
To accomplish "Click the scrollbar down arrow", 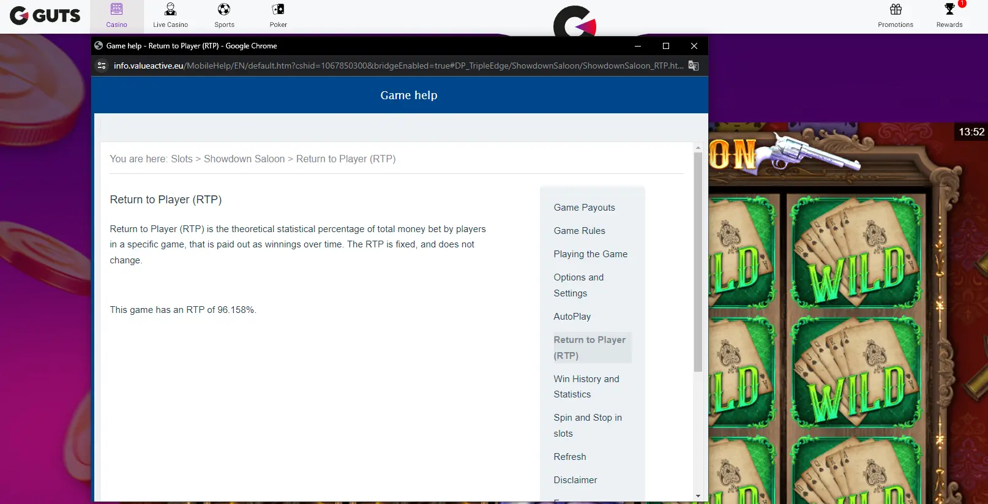I will (x=698, y=496).
